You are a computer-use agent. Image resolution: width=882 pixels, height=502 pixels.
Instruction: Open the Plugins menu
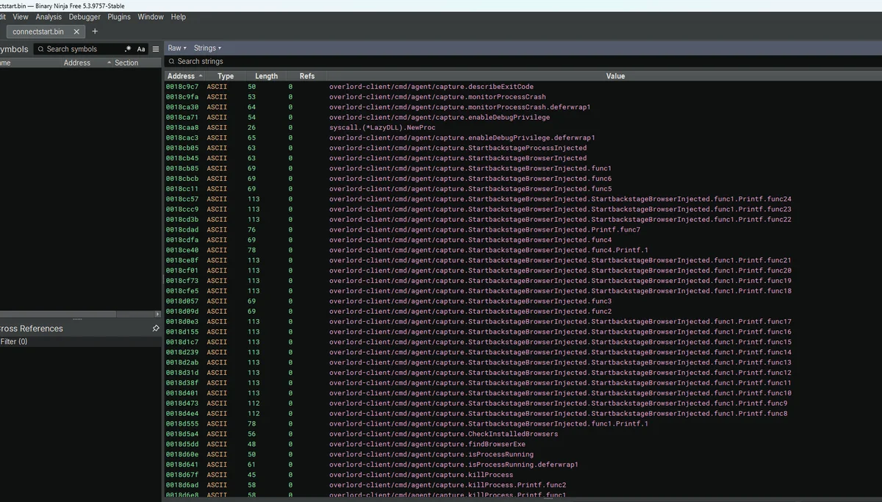[x=119, y=17]
